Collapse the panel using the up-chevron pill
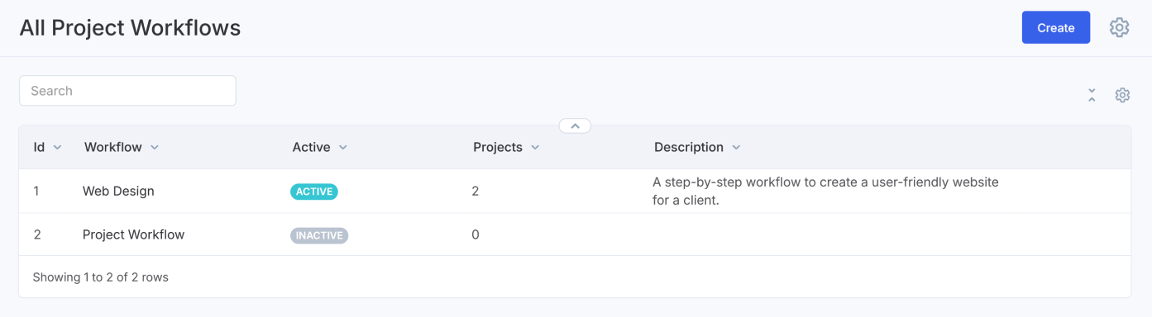 coord(575,125)
